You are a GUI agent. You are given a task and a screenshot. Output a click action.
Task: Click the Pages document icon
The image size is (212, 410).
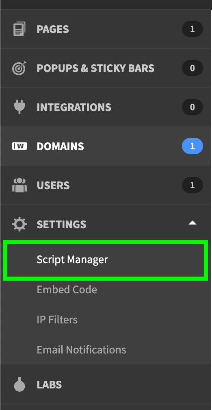(19, 29)
